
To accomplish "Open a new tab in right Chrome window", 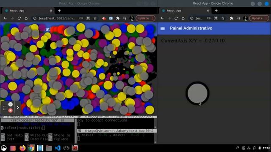I will tap(216, 11).
